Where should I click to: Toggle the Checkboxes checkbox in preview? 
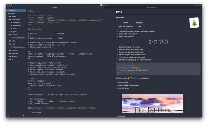[118, 82]
